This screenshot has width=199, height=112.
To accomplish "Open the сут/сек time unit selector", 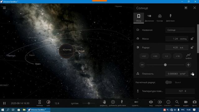I will pos(75,103).
